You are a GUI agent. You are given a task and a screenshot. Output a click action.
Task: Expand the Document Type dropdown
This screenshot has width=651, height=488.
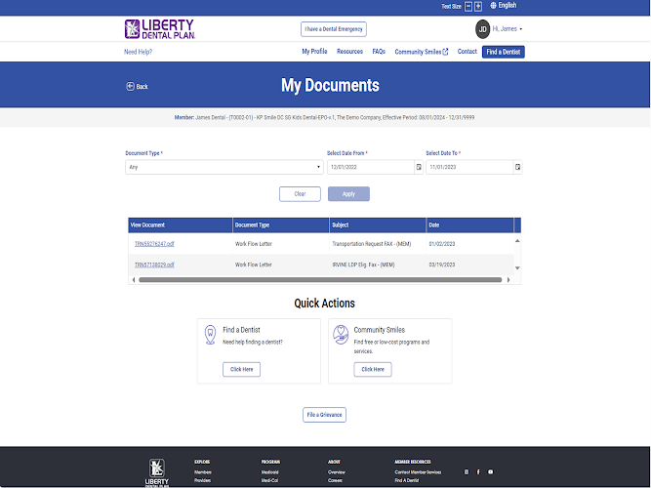click(x=224, y=167)
